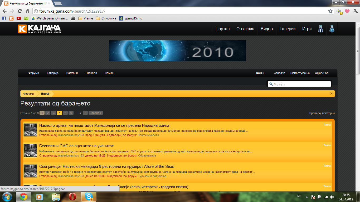Open the NelTu user profile link
The width and height of the screenshot is (360, 202).
pos(260,73)
